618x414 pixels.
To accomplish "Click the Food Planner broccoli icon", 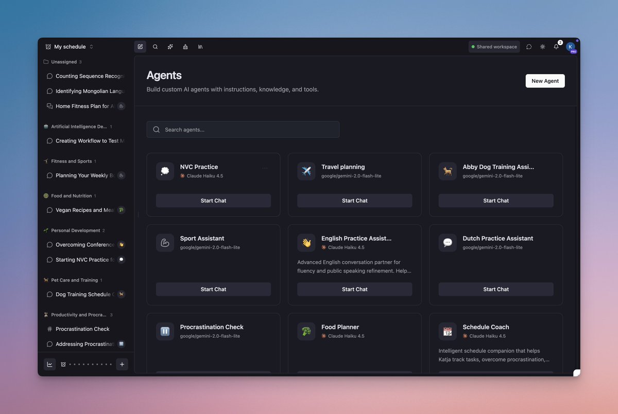I will (x=306, y=331).
